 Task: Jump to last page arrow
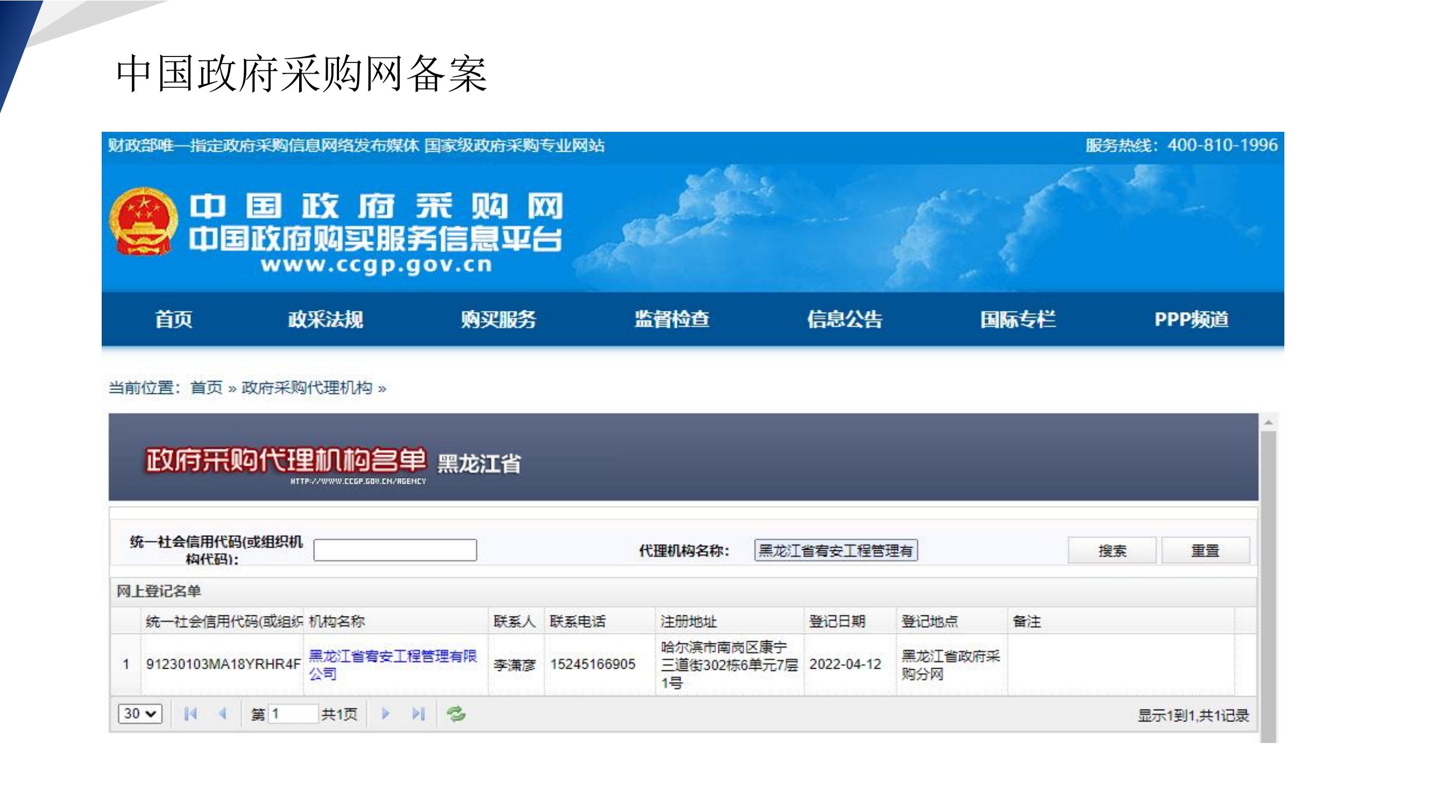click(x=419, y=713)
